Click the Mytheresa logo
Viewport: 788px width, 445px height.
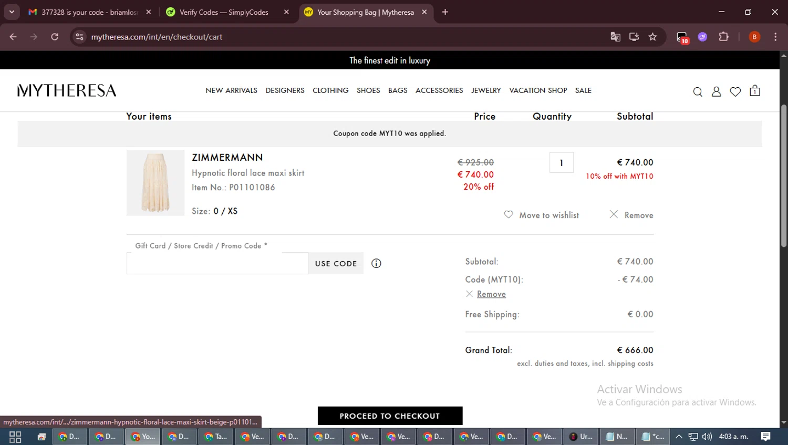coord(67,90)
